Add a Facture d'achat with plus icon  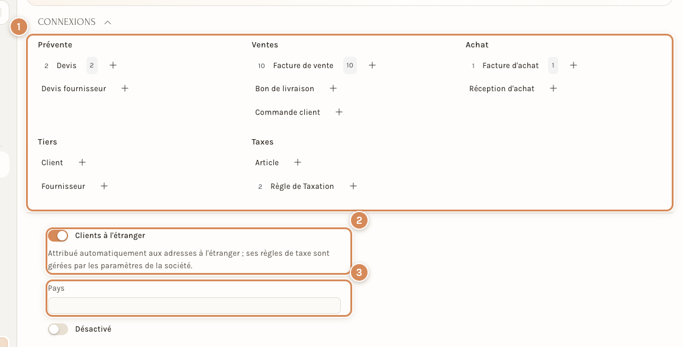[574, 65]
